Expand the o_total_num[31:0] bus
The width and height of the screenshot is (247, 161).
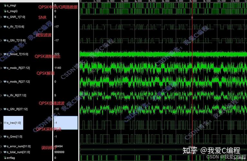coord(1,152)
